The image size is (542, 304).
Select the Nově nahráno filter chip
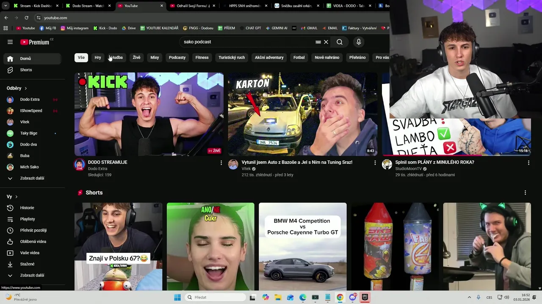pos(327,57)
